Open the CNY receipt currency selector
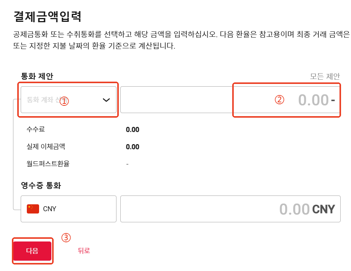This screenshot has height=271, width=351. (69, 209)
